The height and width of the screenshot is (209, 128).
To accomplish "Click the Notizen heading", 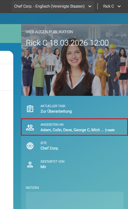I will coord(32,188).
